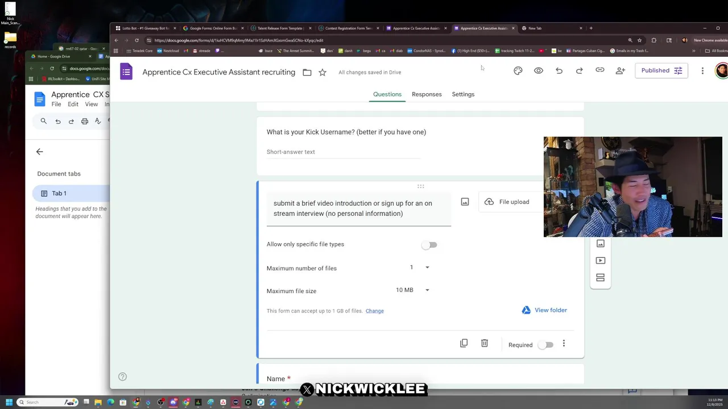The image size is (728, 409).
Task: Collapse document tabs with back arrow
Action: pos(39,152)
